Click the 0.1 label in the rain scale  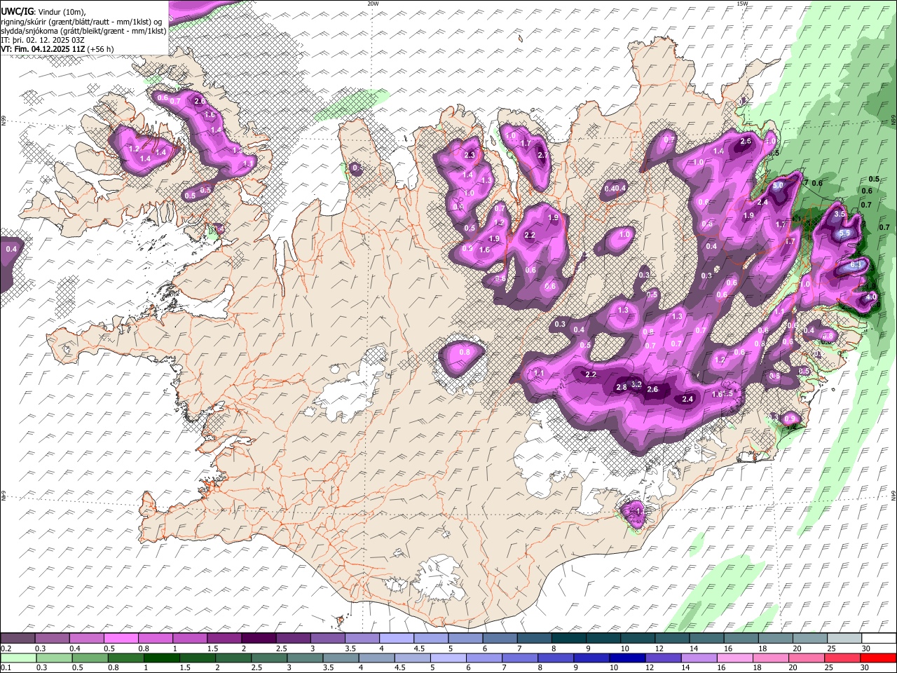point(6,668)
